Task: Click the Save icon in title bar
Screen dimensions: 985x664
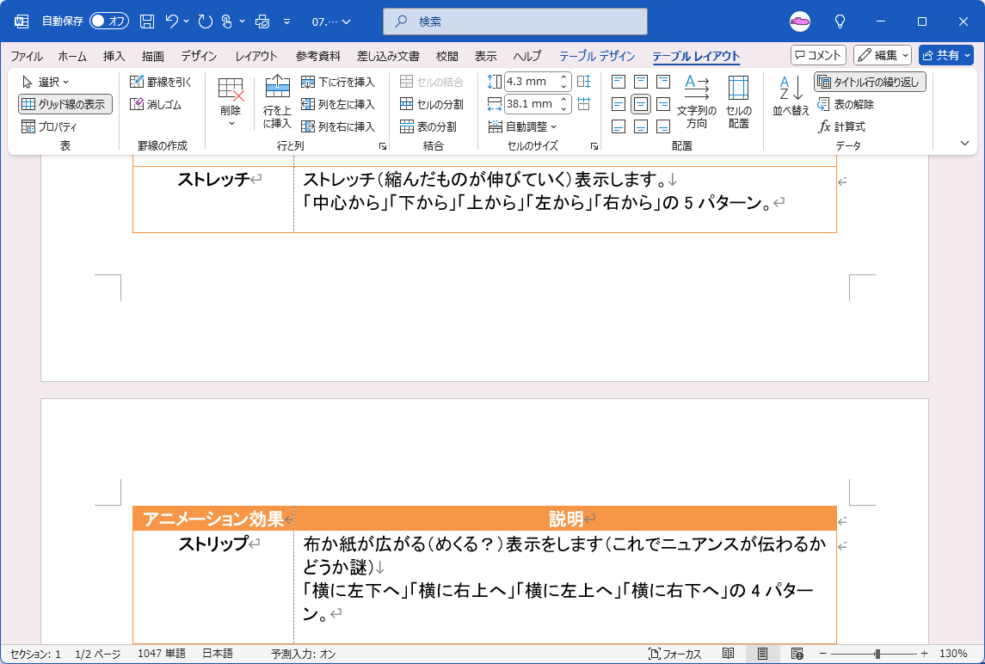Action: (x=147, y=22)
